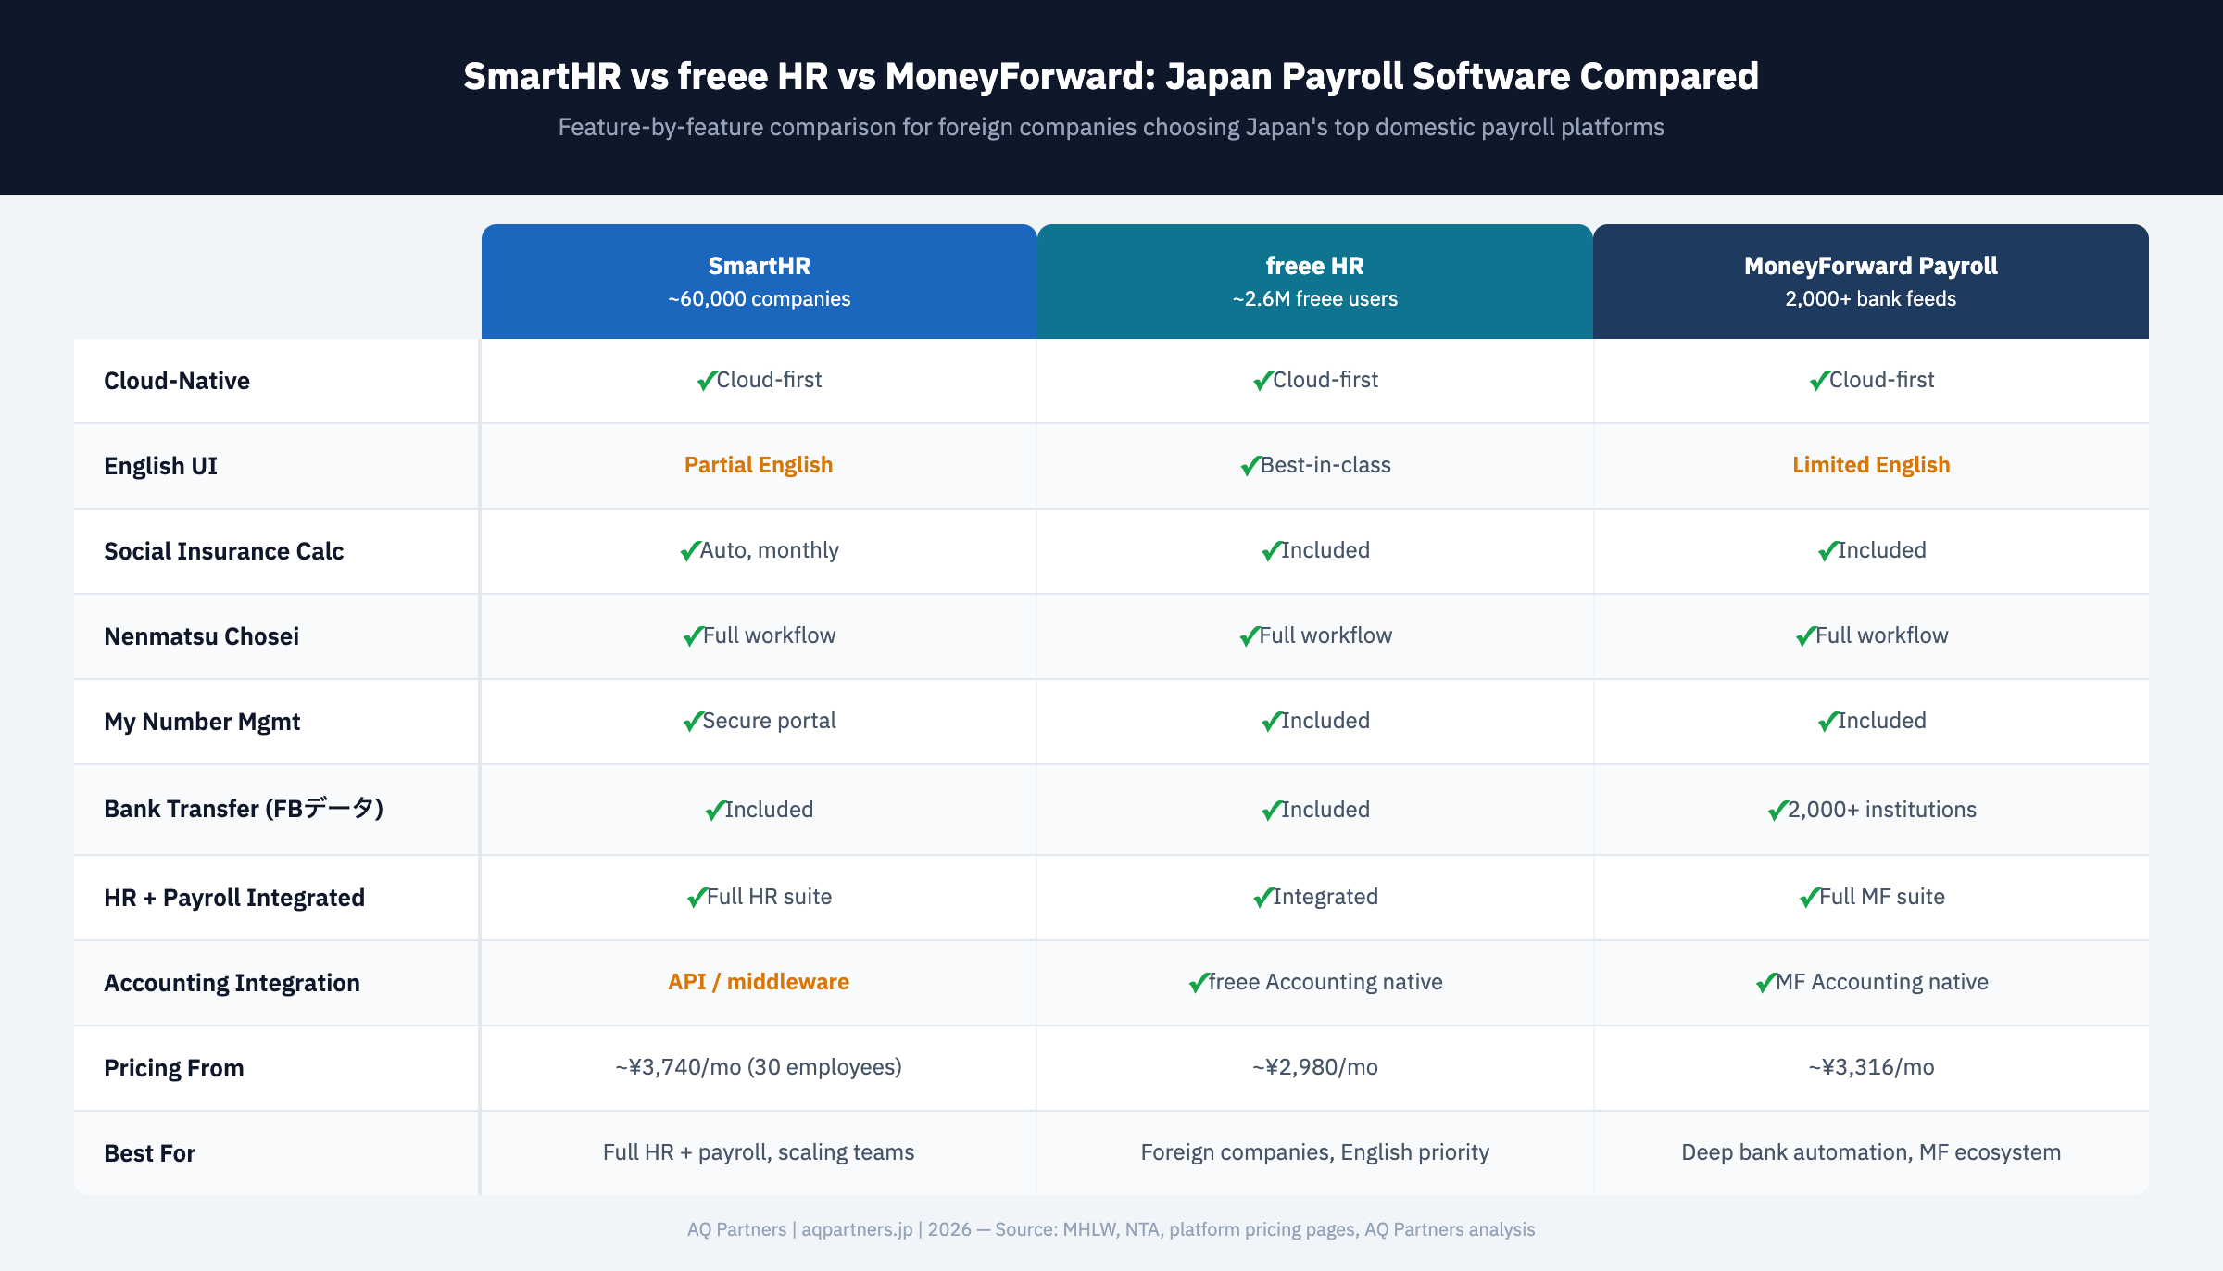Click the checkmark on MoneyForward Included for Social Insurance
This screenshot has width=2223, height=1271.
click(x=1826, y=549)
